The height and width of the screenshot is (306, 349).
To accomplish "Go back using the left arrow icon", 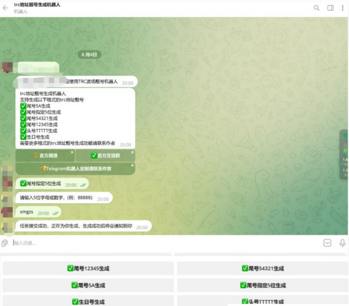I will pyautogui.click(x=6, y=8).
